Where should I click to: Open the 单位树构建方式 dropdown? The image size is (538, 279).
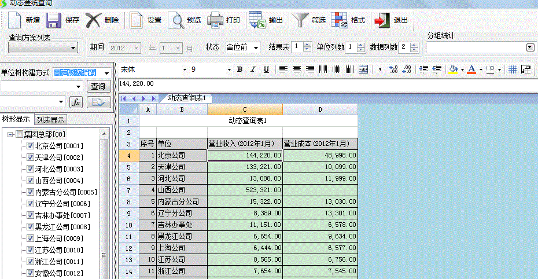106,73
